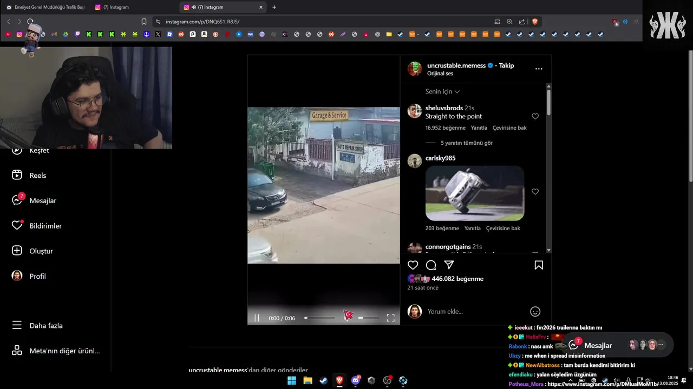The image size is (693, 389).
Task: Open File Explorer from the taskbar
Action: [308, 380]
